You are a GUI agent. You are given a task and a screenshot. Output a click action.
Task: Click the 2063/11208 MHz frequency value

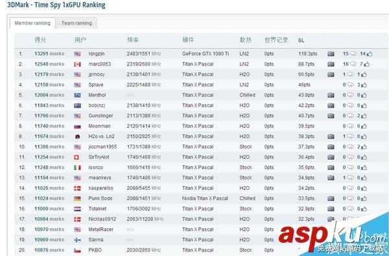(145, 219)
